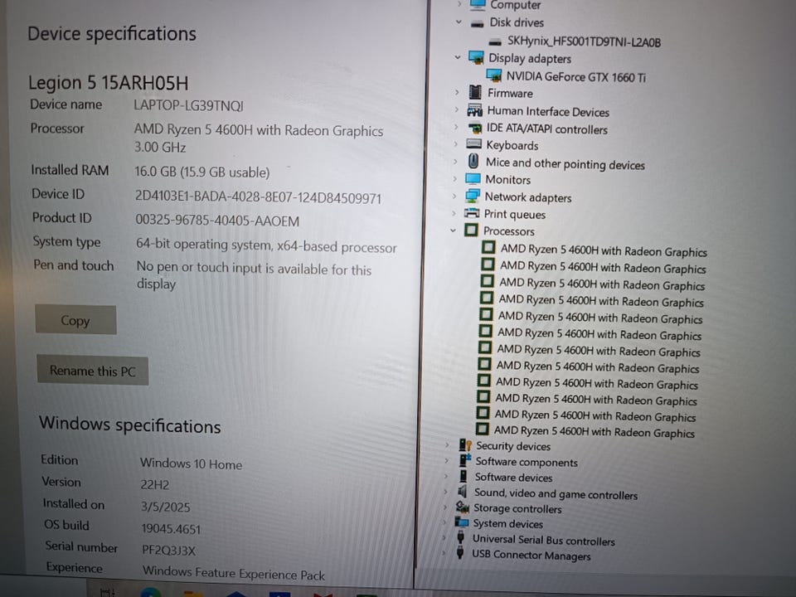Expand the Monitors node
The width and height of the screenshot is (796, 597).
[454, 179]
